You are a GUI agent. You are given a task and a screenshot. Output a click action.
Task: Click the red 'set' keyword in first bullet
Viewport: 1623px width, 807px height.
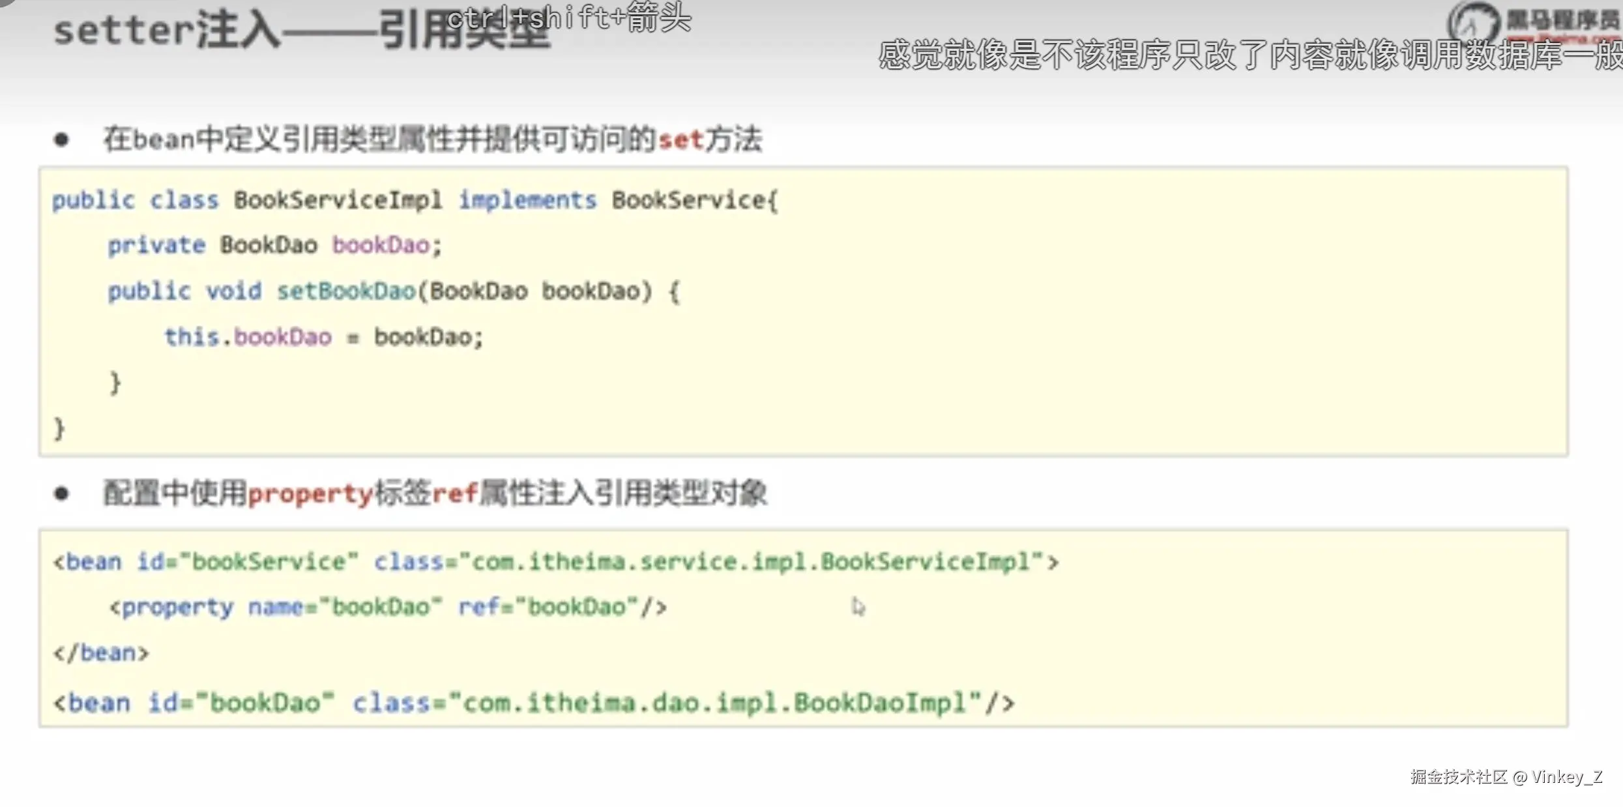coord(680,139)
